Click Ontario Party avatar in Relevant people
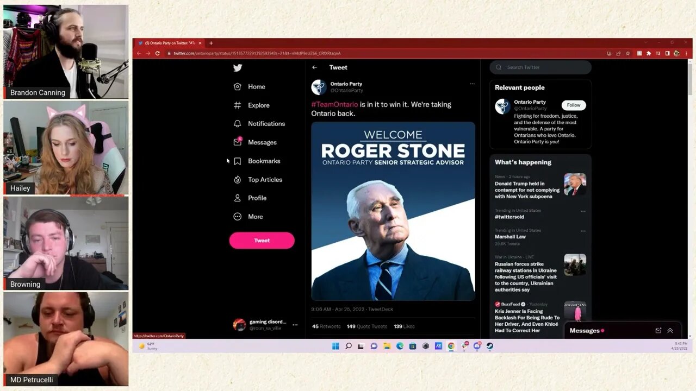The width and height of the screenshot is (696, 391). [502, 106]
